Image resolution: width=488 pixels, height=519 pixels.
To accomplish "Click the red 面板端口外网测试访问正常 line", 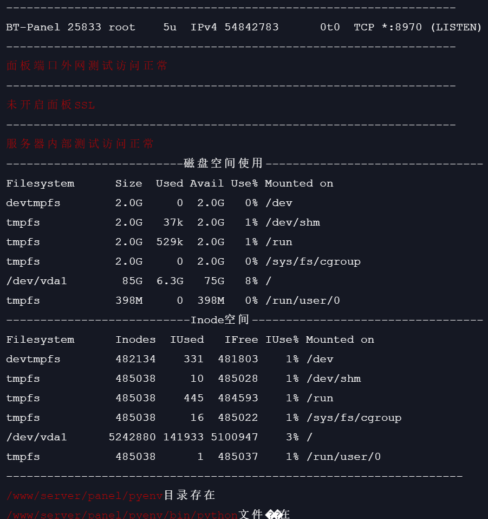I will 87,66.
